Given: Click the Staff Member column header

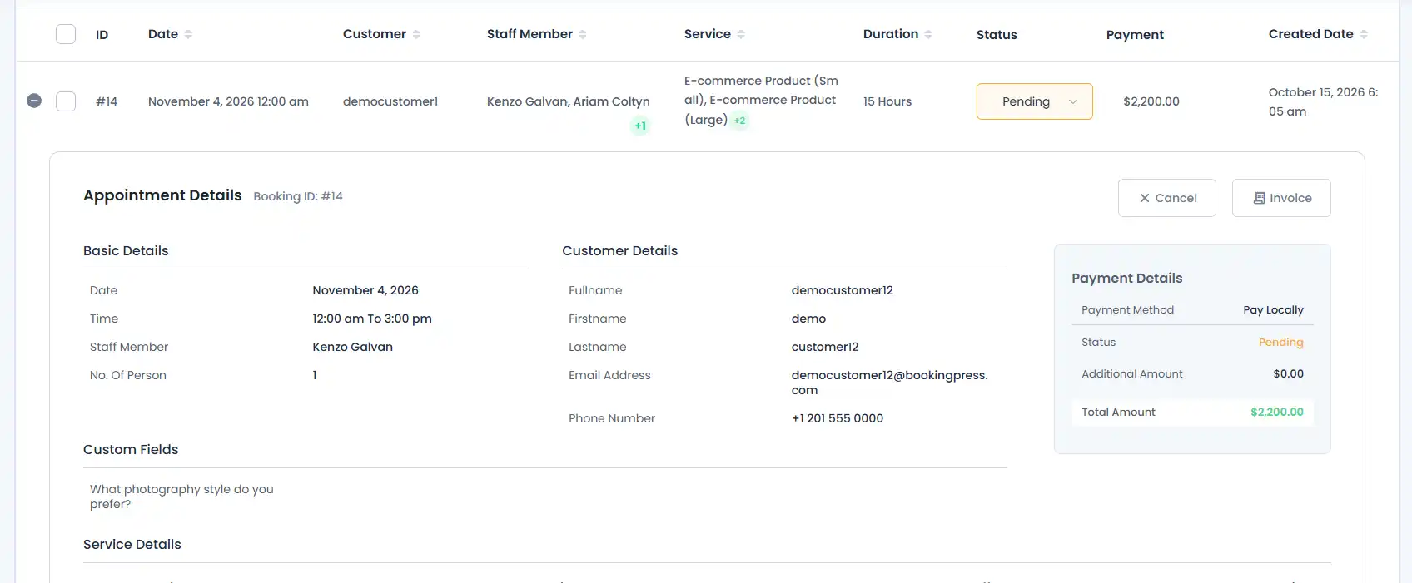Looking at the screenshot, I should (x=529, y=34).
